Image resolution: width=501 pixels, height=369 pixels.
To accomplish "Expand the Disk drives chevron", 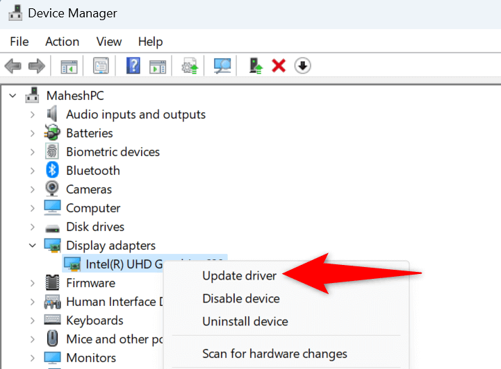I will (32, 227).
